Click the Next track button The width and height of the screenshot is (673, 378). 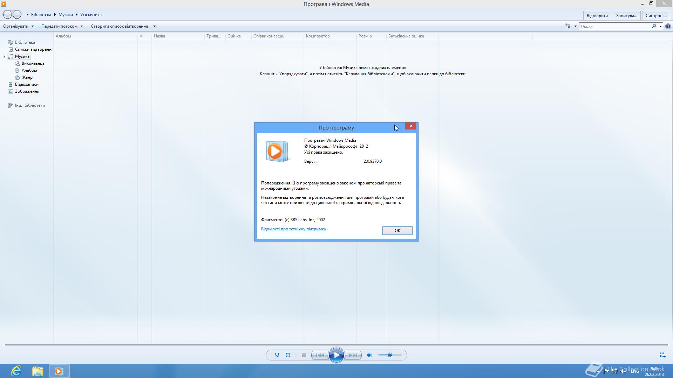point(353,355)
